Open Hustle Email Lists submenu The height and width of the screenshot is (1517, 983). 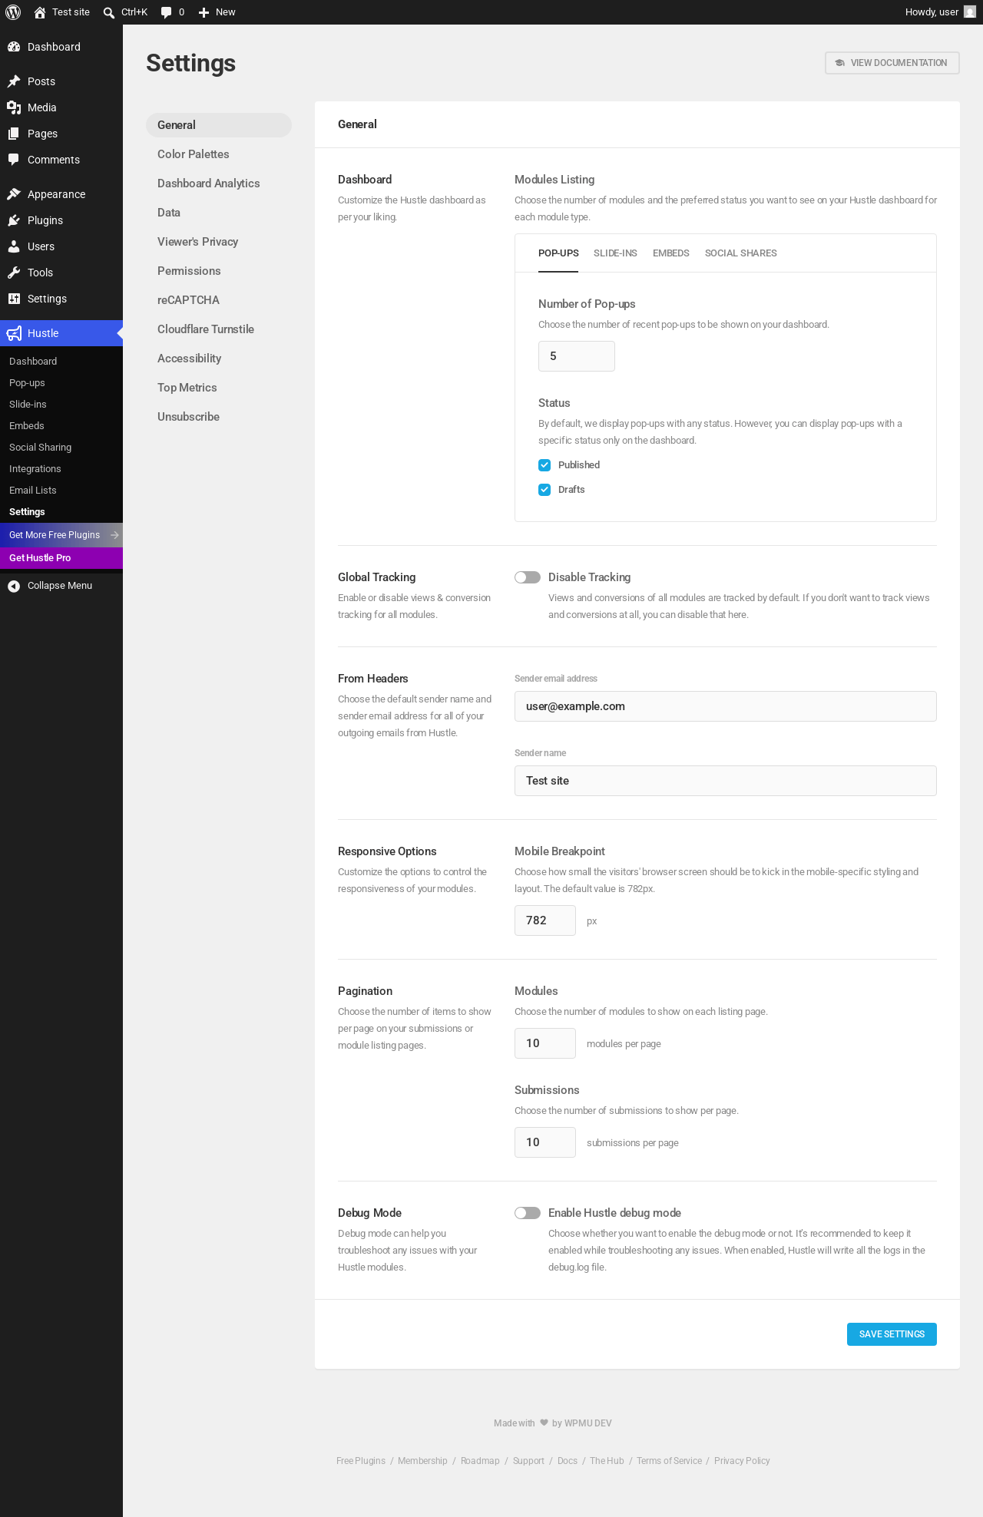click(61, 491)
